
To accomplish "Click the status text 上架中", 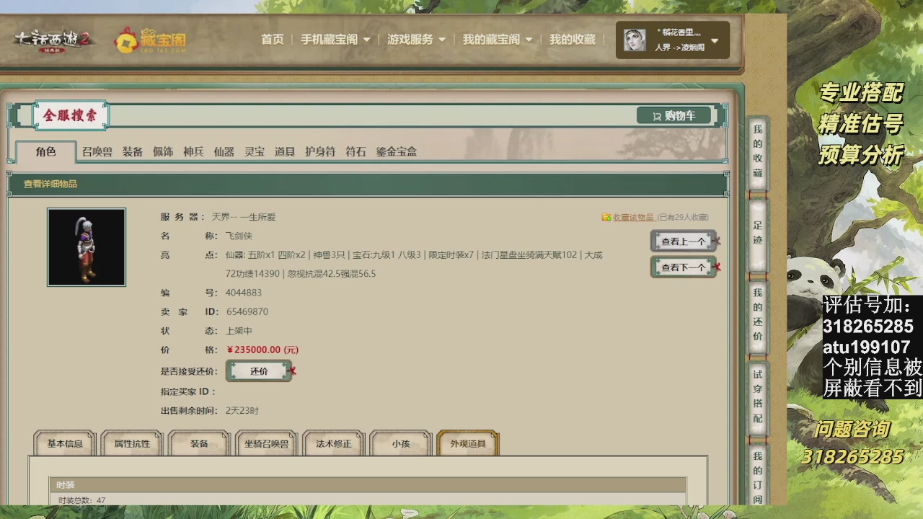I will [x=239, y=331].
